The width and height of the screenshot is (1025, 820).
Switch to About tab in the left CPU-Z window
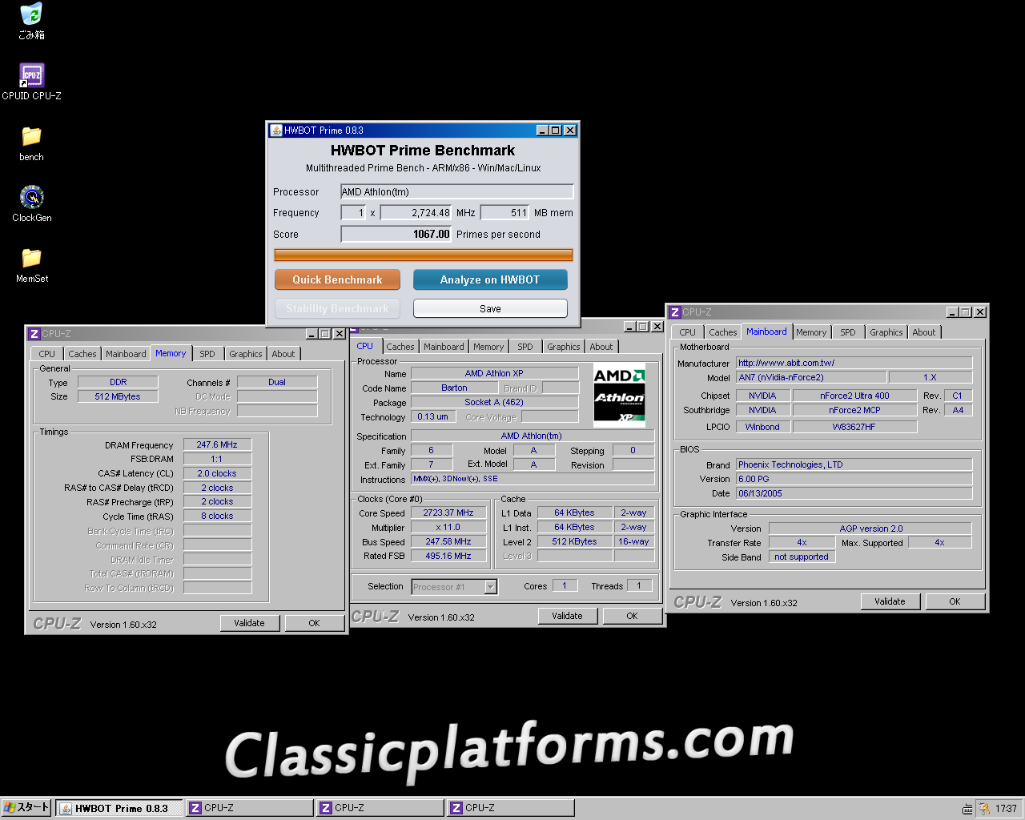(283, 354)
